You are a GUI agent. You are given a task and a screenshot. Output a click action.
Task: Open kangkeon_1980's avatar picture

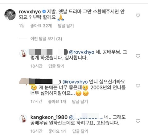click(23, 118)
